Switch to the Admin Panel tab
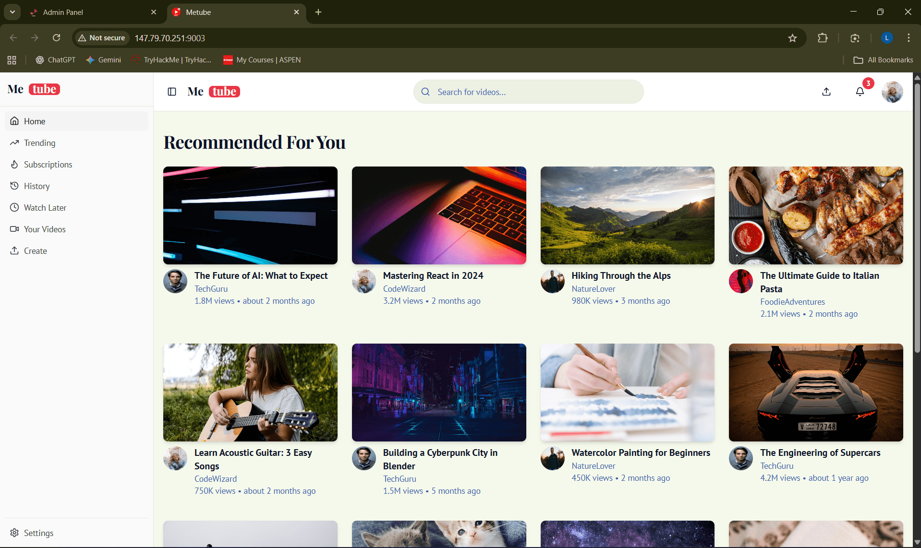 (91, 12)
